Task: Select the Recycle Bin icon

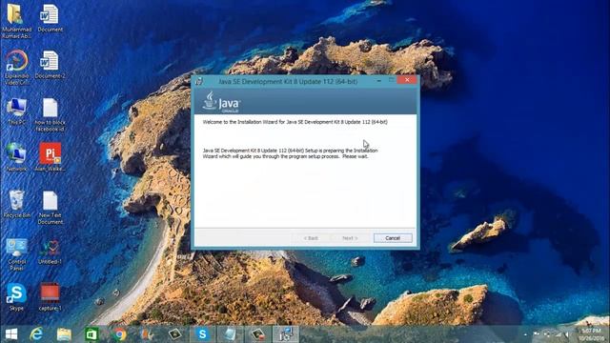Action: (16, 204)
